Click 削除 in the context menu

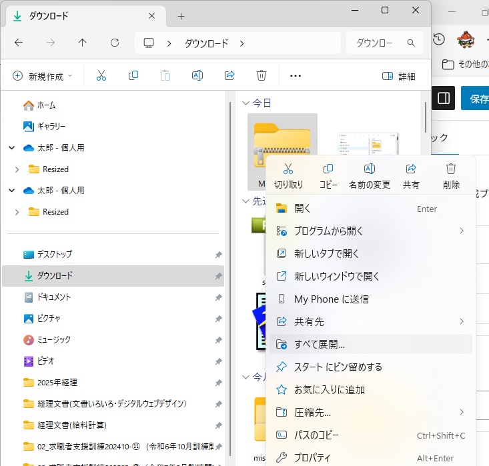[x=451, y=176]
